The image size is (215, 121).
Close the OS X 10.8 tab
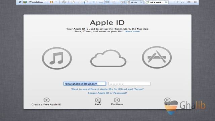tap(166, 2)
